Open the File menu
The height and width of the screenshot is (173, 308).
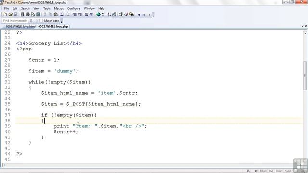click(6, 9)
